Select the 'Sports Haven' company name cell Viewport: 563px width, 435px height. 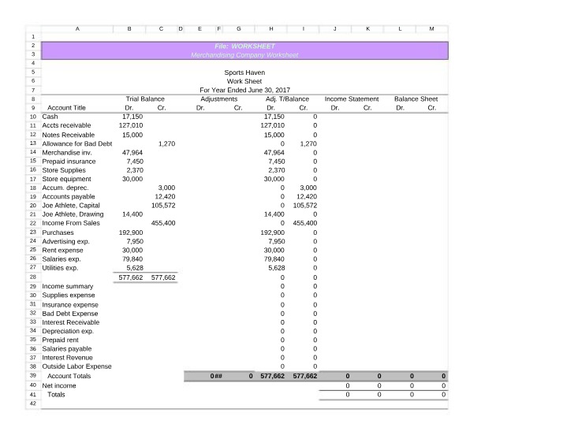[x=244, y=72]
